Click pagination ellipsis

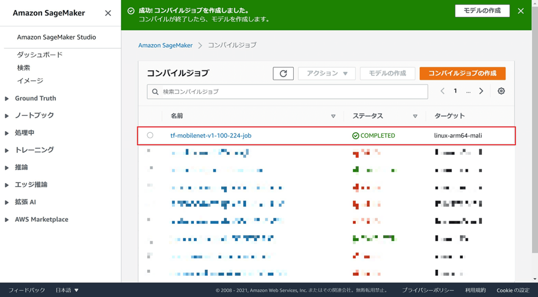pos(468,91)
